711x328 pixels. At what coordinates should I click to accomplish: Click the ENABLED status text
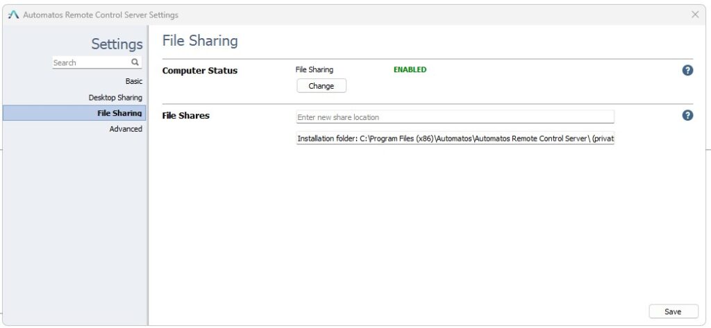tap(410, 70)
